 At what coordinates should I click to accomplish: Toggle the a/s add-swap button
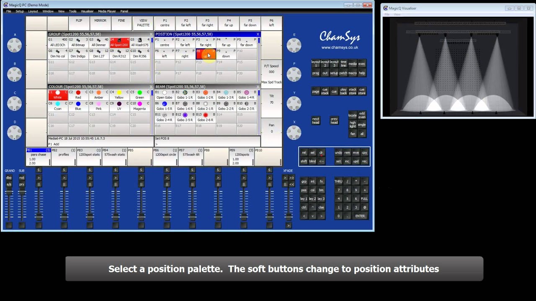coord(9,184)
